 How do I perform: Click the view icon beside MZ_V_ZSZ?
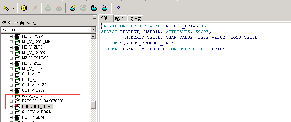[x=18, y=63]
